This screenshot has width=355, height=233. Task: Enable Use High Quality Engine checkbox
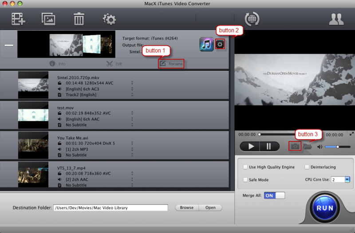(245, 167)
